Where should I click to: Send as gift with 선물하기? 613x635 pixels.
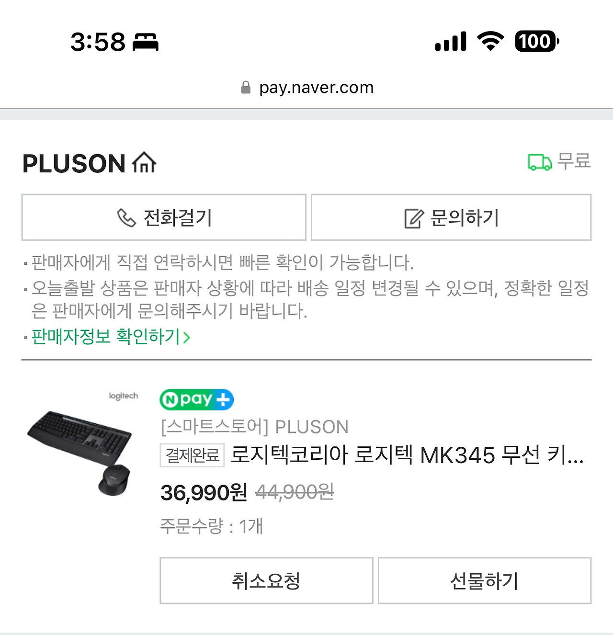click(485, 580)
